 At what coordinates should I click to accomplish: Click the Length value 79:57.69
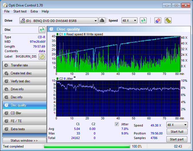pyautogui.click(x=39, y=46)
